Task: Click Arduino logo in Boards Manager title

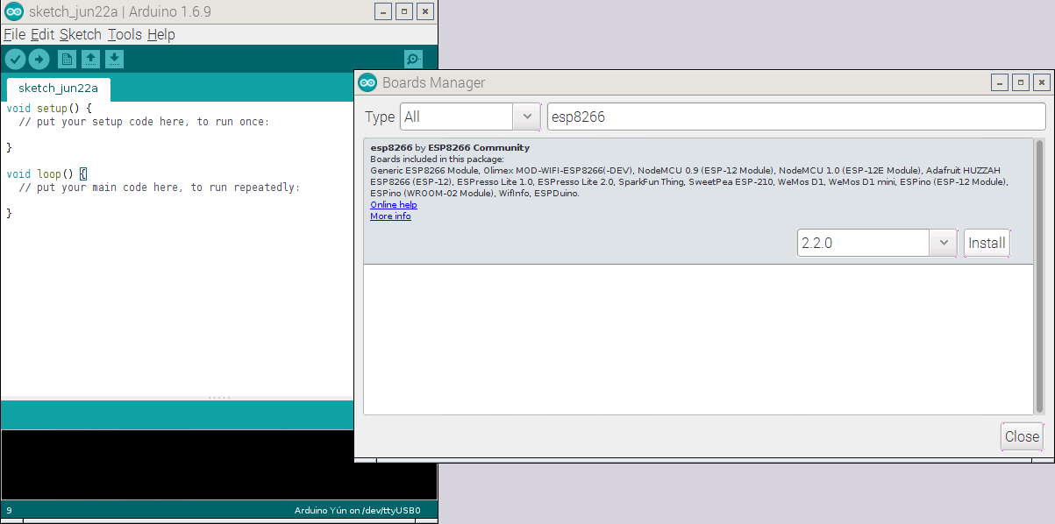Action: [367, 82]
